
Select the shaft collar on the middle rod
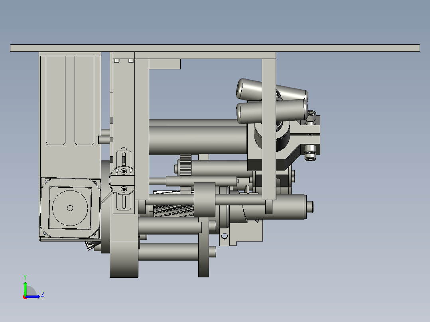(205, 200)
